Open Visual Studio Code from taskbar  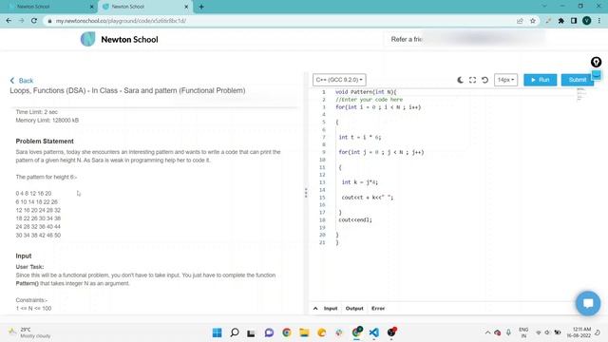point(374,332)
